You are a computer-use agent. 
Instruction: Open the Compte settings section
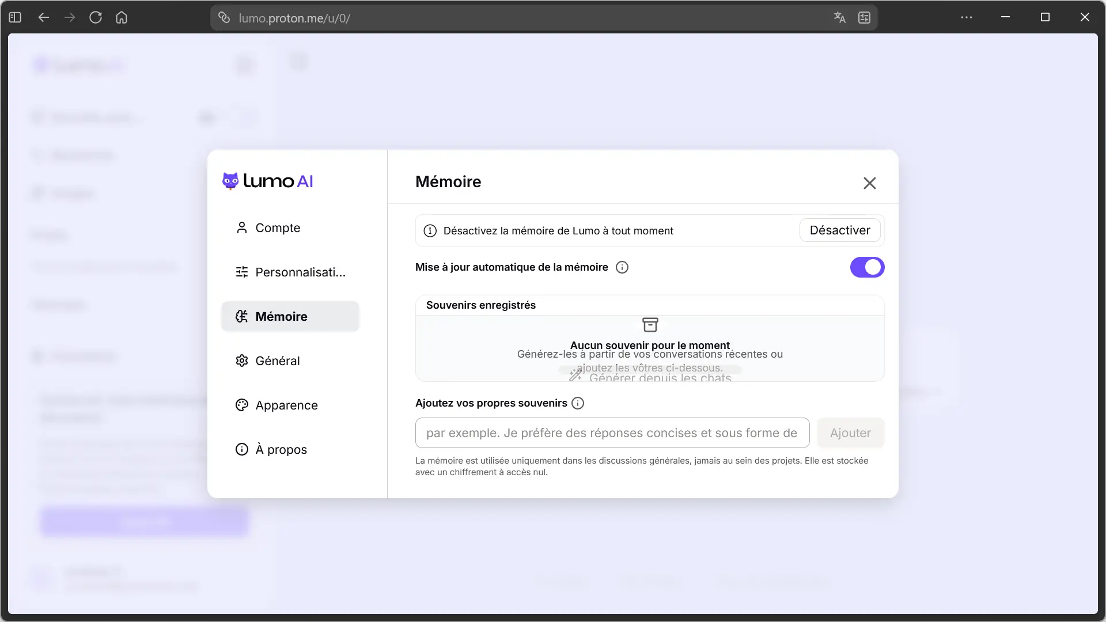[x=290, y=228]
